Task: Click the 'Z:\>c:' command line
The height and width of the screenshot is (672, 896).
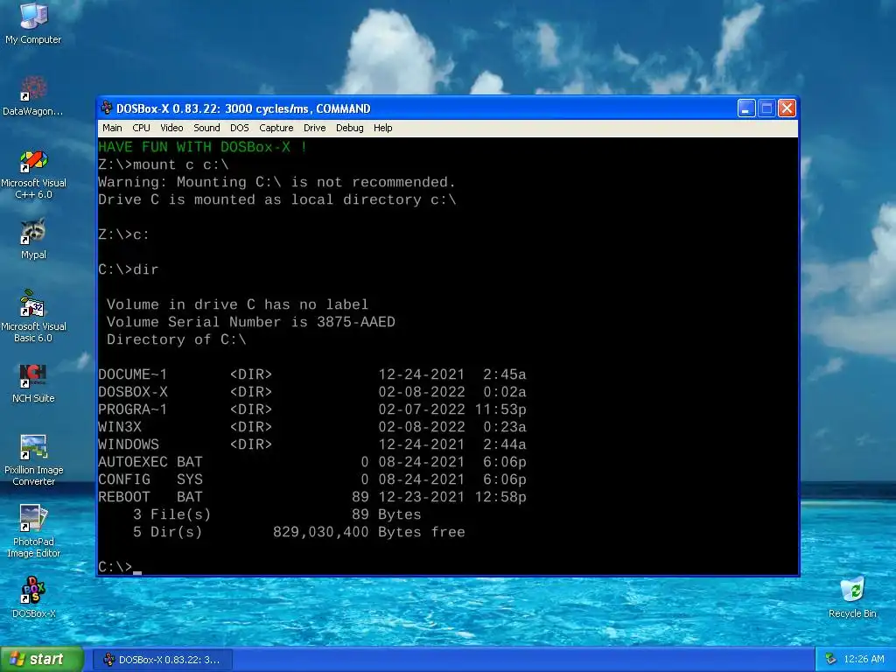Action: 124,234
